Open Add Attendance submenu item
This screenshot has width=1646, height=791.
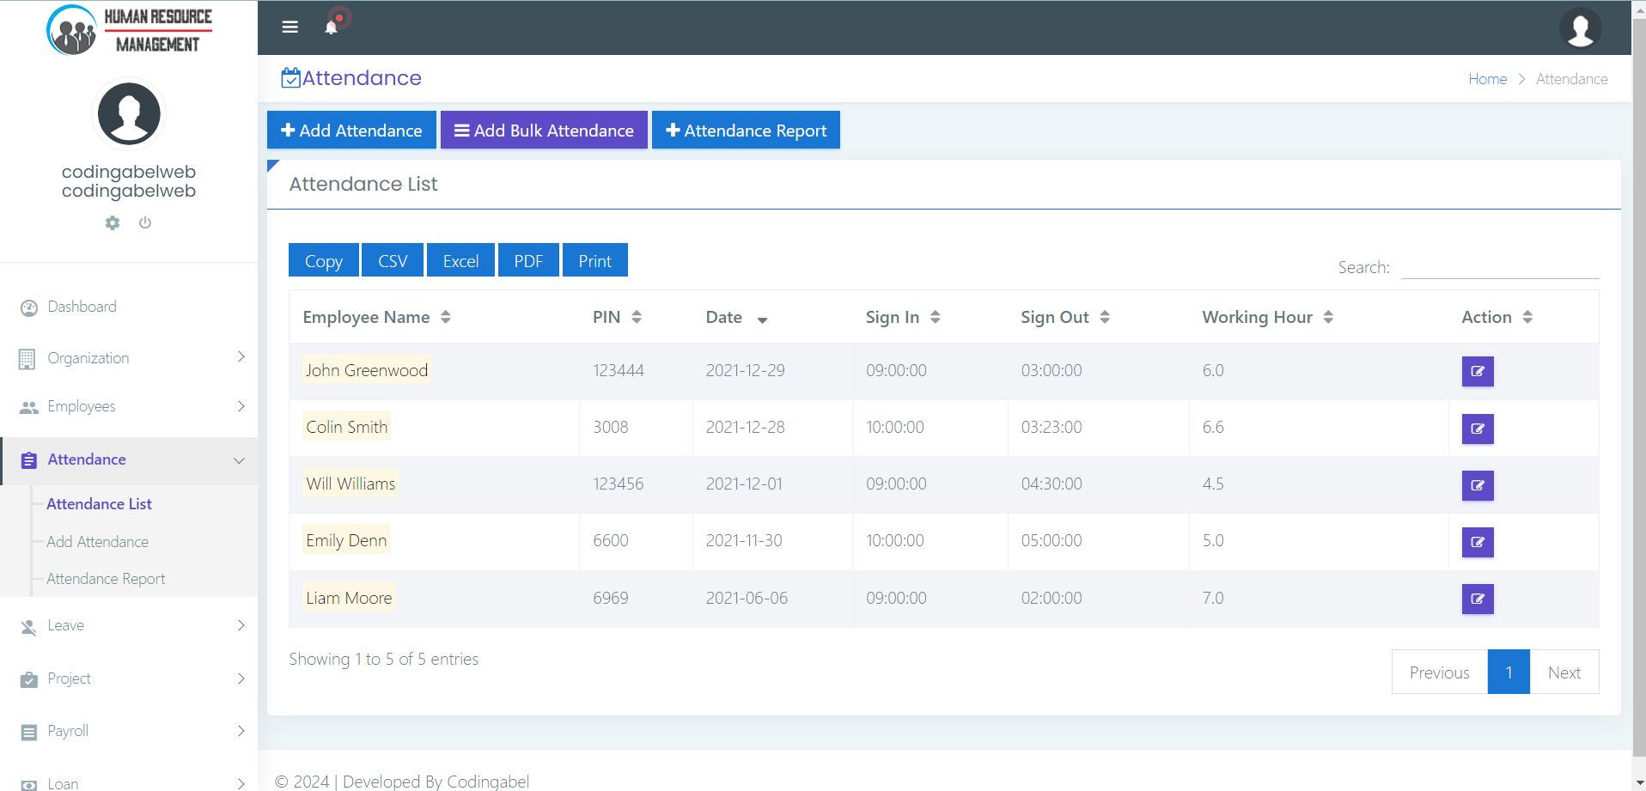[x=97, y=542]
